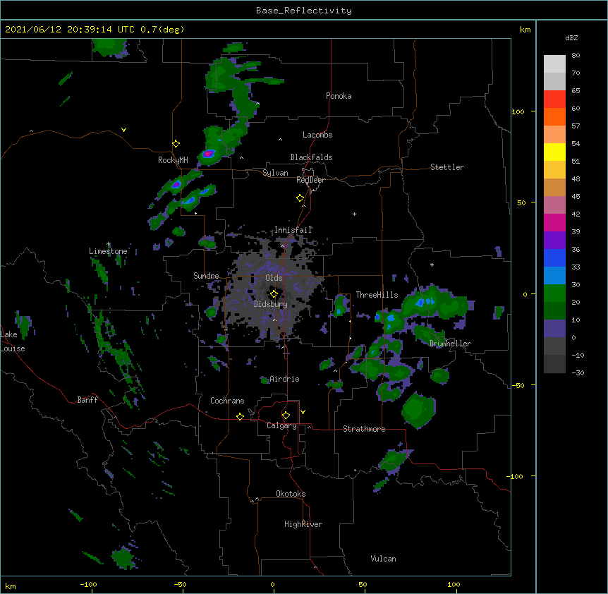Pick the slate blue 10 dBZ legend swatch

(554, 329)
